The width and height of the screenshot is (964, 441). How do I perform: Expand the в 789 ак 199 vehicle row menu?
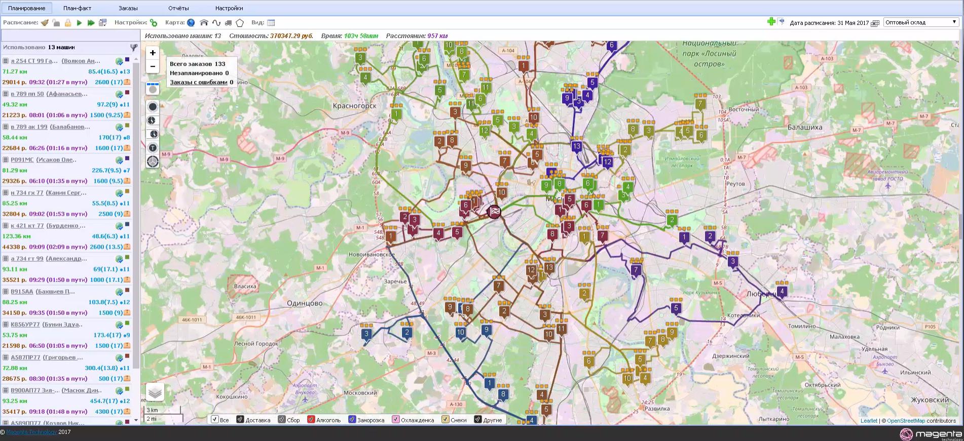pyautogui.click(x=6, y=127)
